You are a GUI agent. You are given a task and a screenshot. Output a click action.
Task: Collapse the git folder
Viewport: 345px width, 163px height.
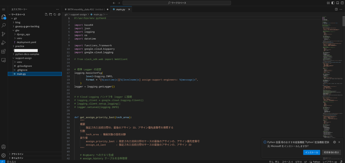34,18
